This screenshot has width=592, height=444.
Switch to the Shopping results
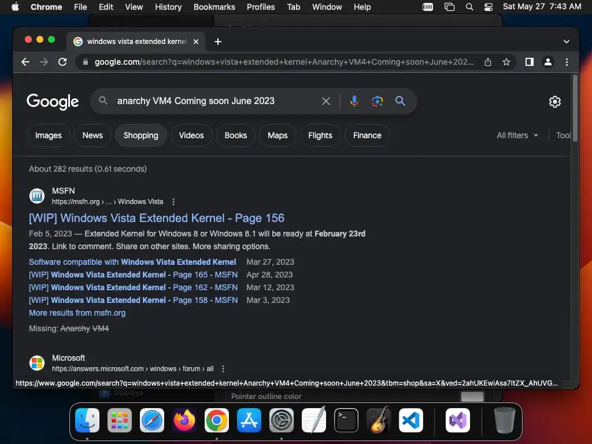pyautogui.click(x=141, y=135)
